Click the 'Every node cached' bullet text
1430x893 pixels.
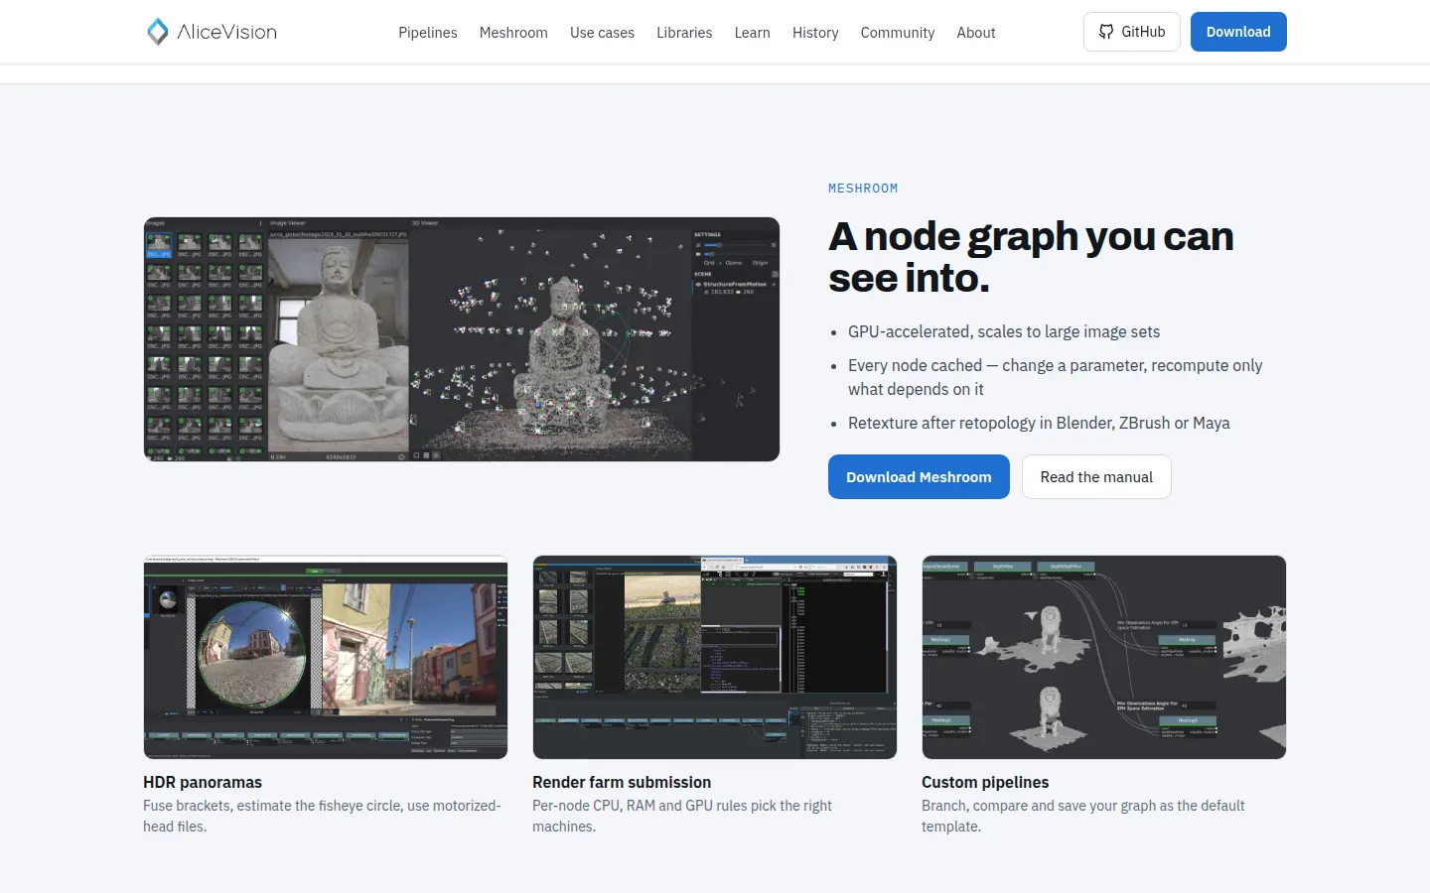click(x=1055, y=377)
